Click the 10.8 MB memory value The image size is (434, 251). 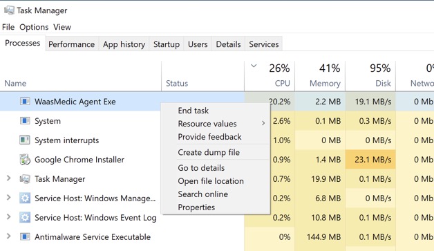click(x=325, y=218)
